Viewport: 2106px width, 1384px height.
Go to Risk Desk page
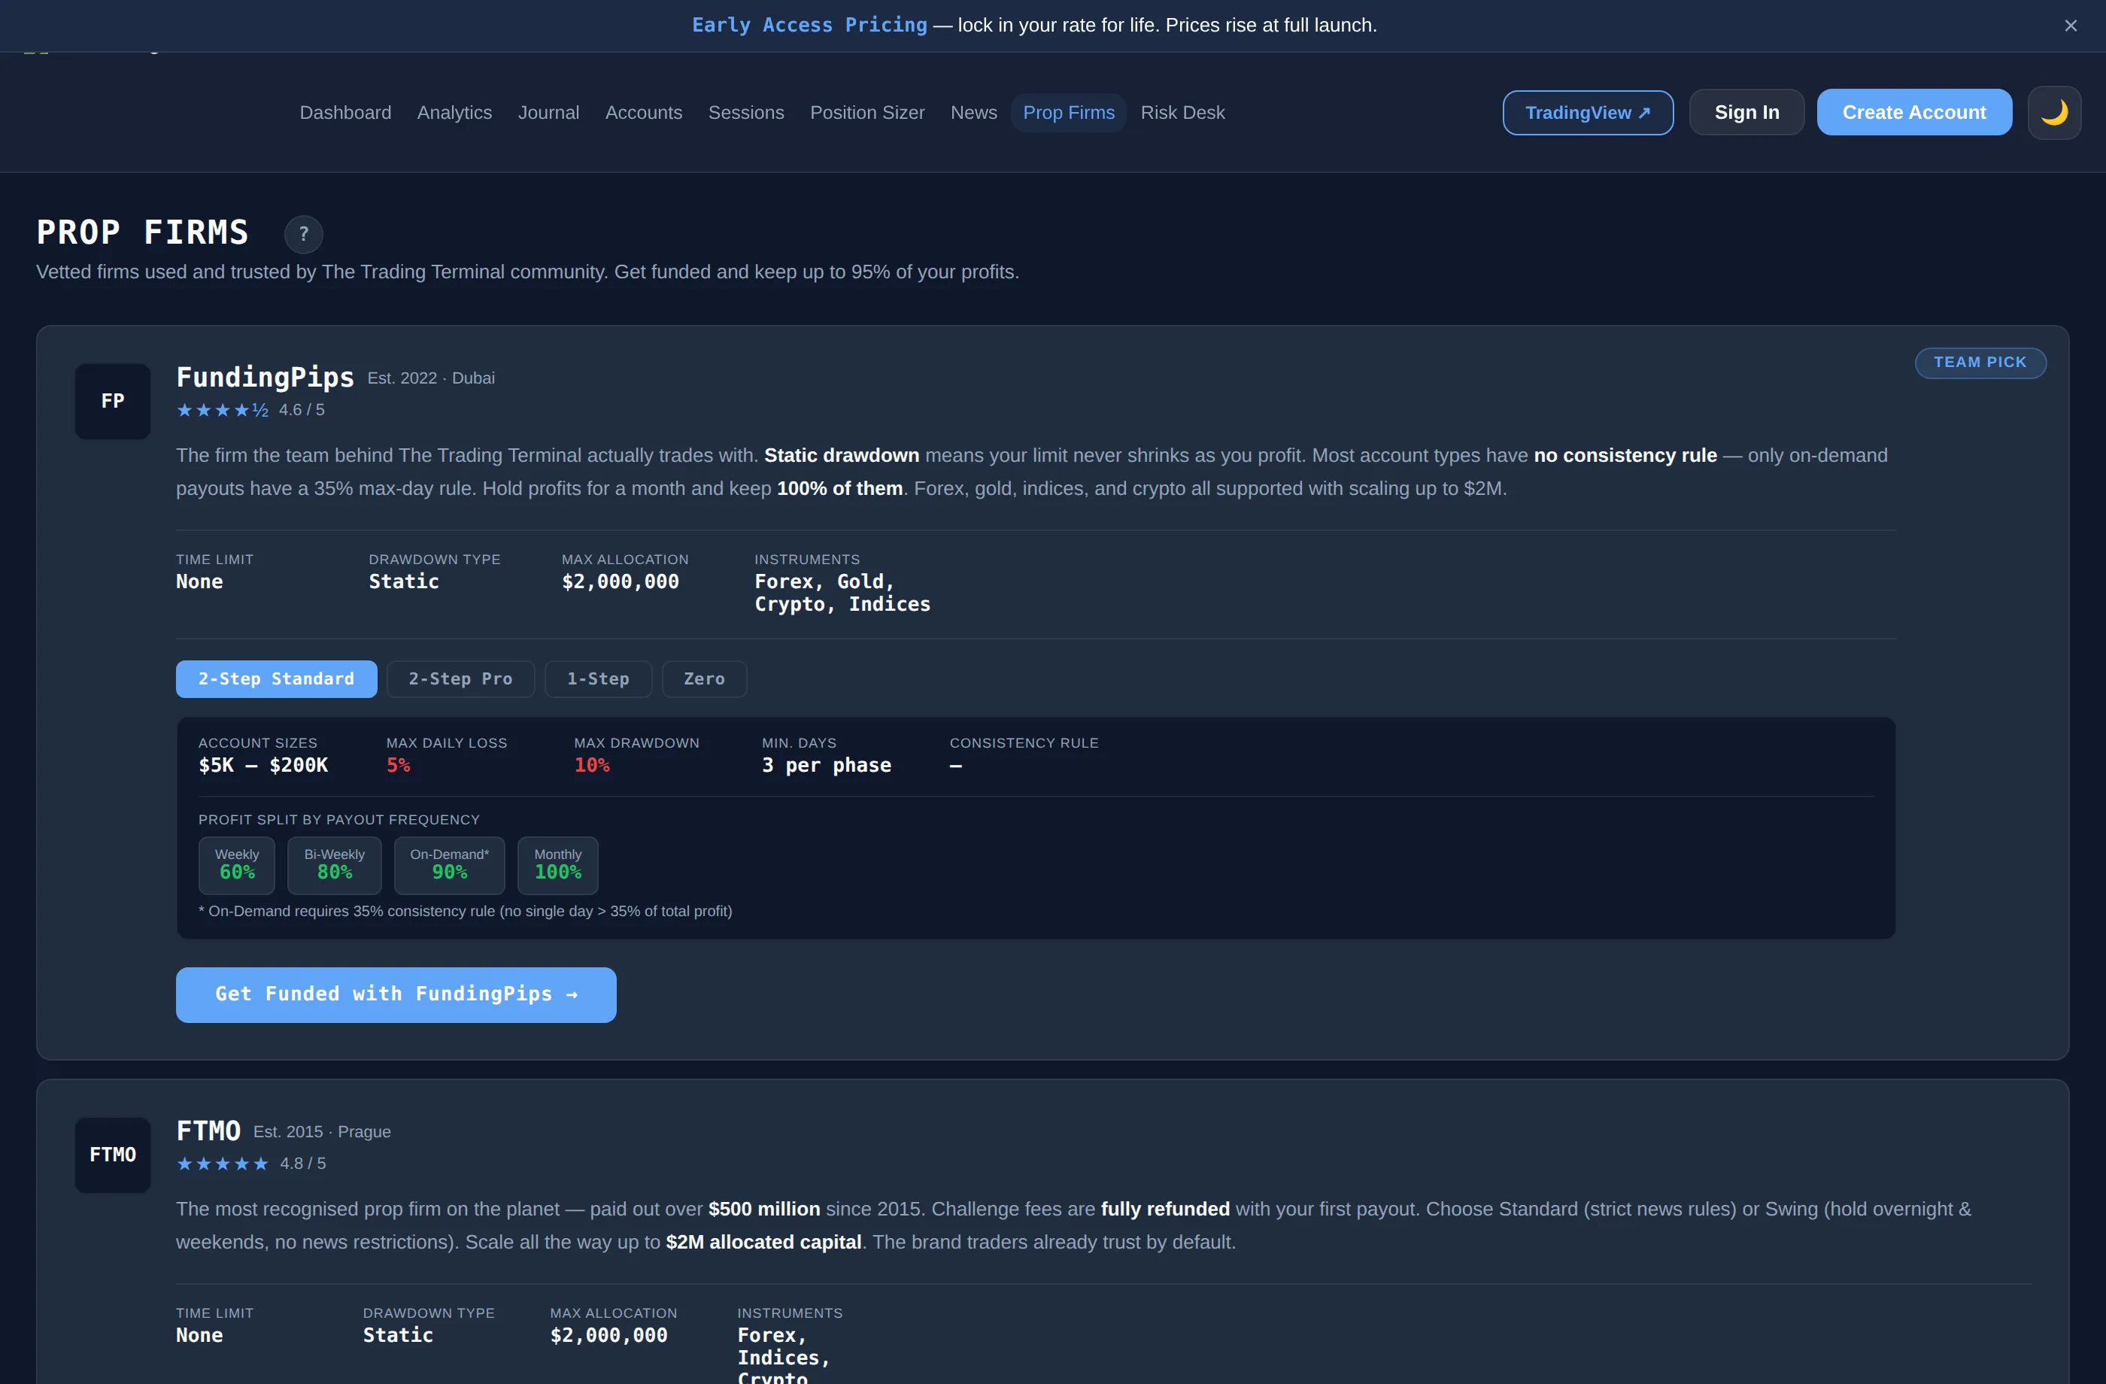[x=1182, y=112]
